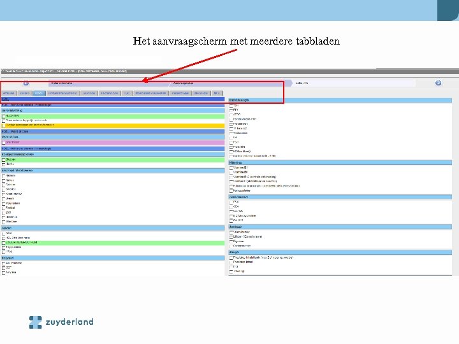Click the highlighted blue active tab
Viewport: 459px width, 344px height.
click(39, 93)
